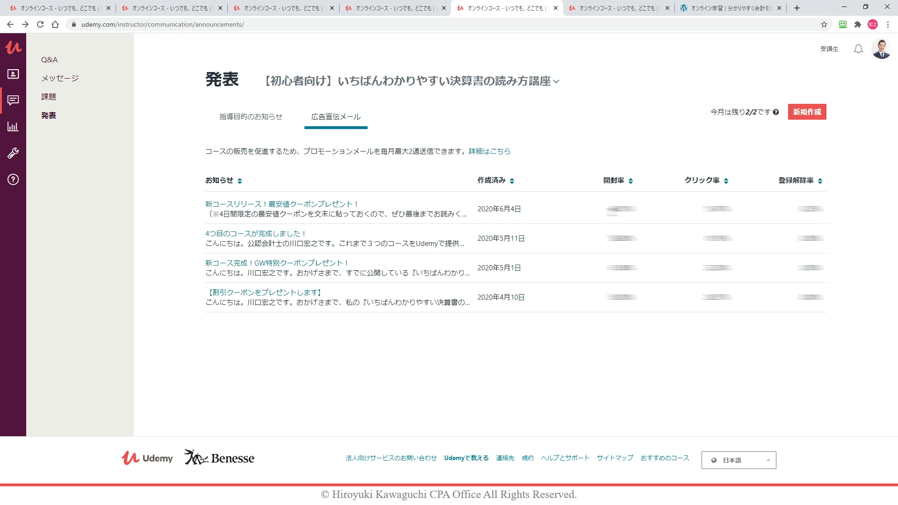Open the Help question mark sidebar icon
898x505 pixels.
(x=13, y=180)
